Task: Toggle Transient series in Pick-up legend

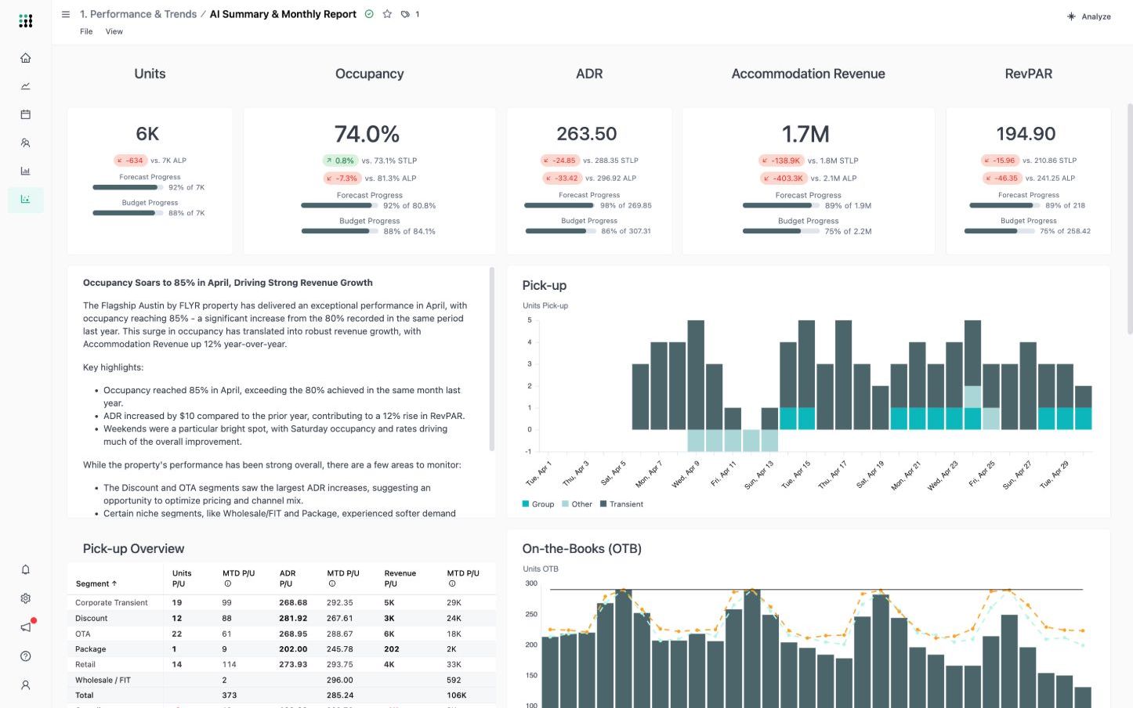Action: 621,504
